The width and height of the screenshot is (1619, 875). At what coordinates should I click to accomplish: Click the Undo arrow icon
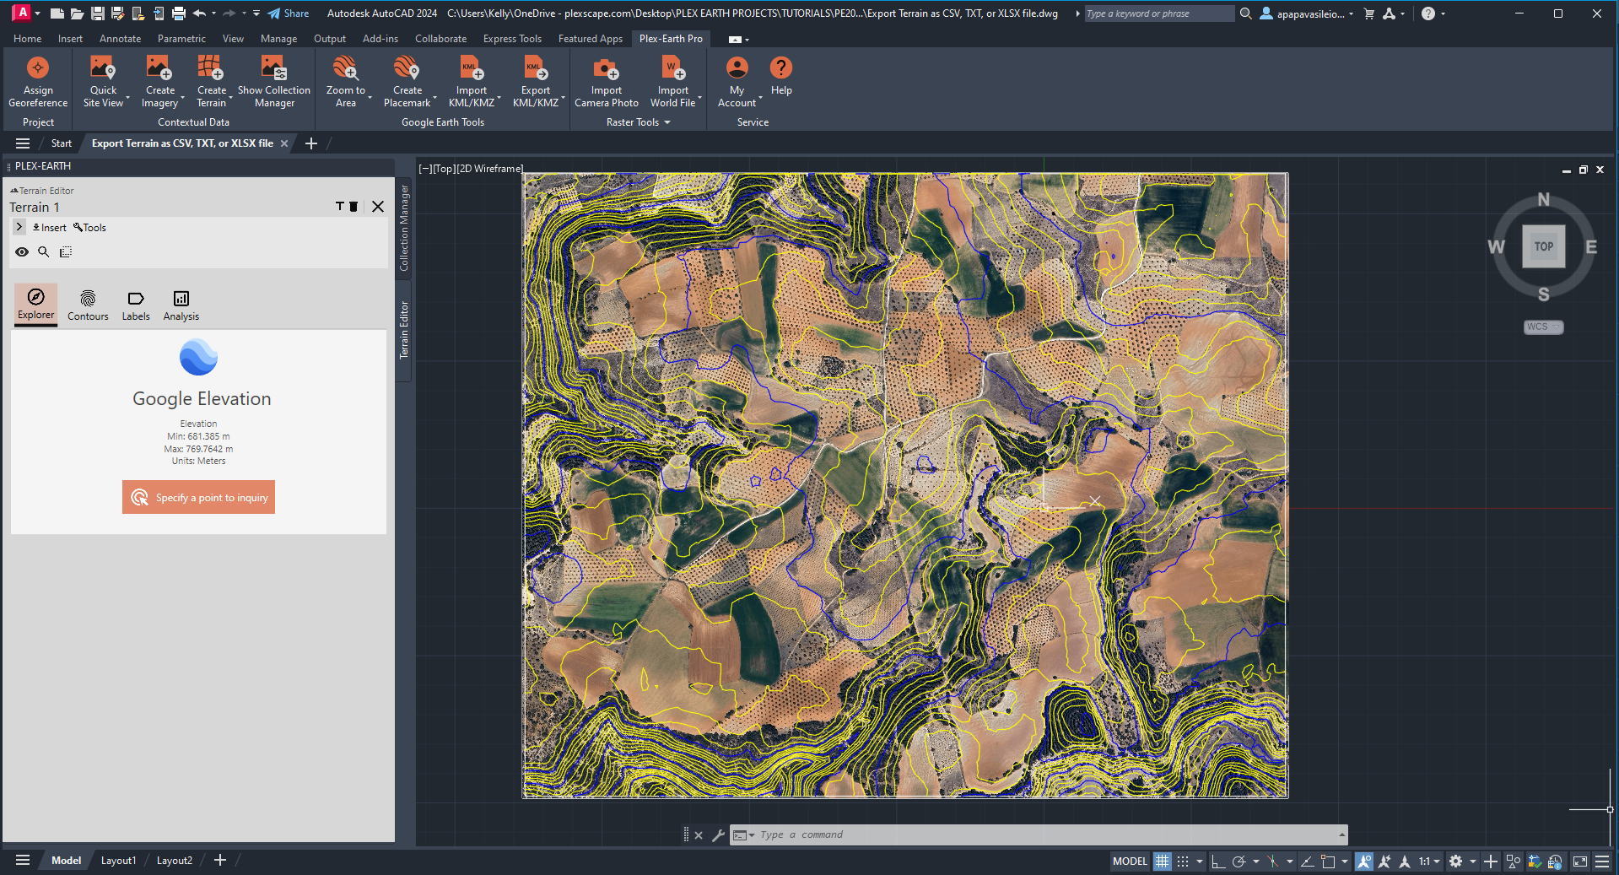199,14
